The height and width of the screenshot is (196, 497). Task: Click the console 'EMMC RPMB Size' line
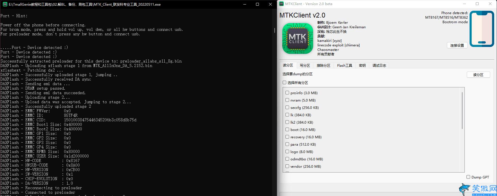[40, 152]
